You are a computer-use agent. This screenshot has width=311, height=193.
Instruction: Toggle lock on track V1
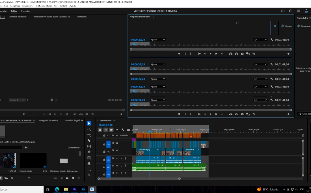click(104, 151)
